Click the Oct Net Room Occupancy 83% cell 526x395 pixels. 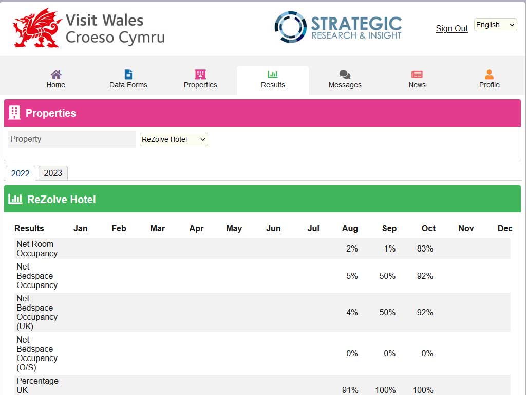pyautogui.click(x=425, y=248)
